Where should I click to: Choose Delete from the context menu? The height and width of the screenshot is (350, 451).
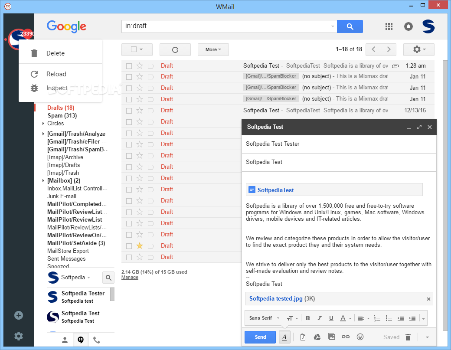coord(60,53)
